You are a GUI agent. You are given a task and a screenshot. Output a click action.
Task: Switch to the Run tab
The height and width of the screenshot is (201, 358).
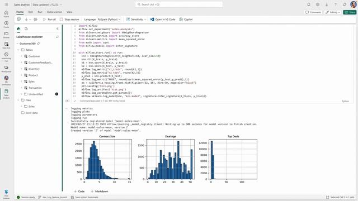40,12
